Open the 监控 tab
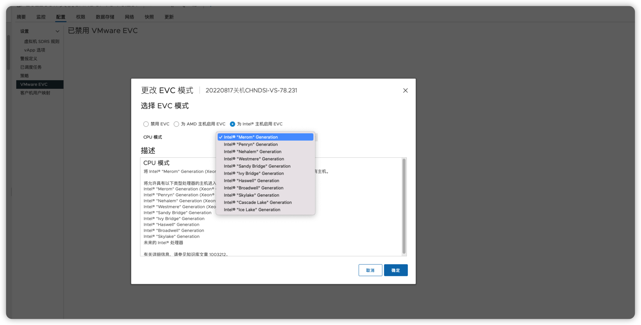The height and width of the screenshot is (325, 641). pyautogui.click(x=41, y=17)
